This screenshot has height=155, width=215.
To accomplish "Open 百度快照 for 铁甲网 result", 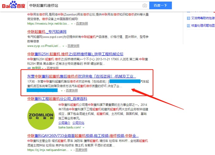I will click(x=53, y=68).
